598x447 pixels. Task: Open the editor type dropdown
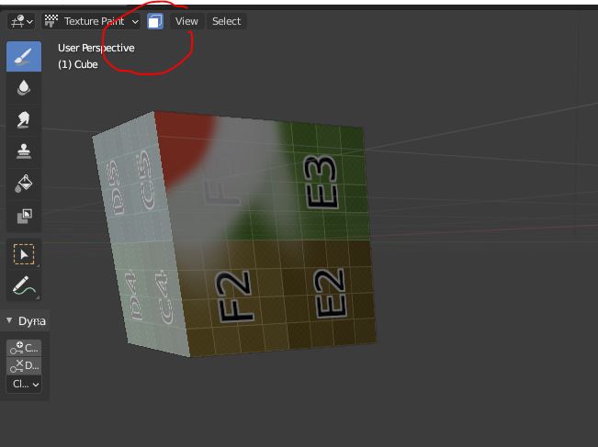coord(21,21)
